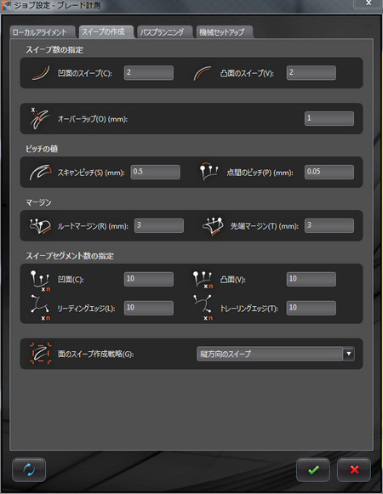383x494 pixels.
Task: Click the リーディングエッジ leading edge icon
Action: [x=40, y=308]
